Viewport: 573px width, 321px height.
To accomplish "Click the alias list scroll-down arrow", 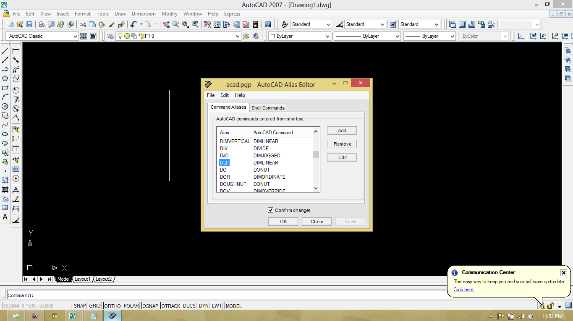I will click(x=316, y=188).
